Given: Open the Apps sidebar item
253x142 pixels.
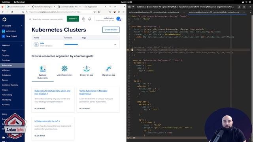Looking at the screenshot, I should pos(4,50).
